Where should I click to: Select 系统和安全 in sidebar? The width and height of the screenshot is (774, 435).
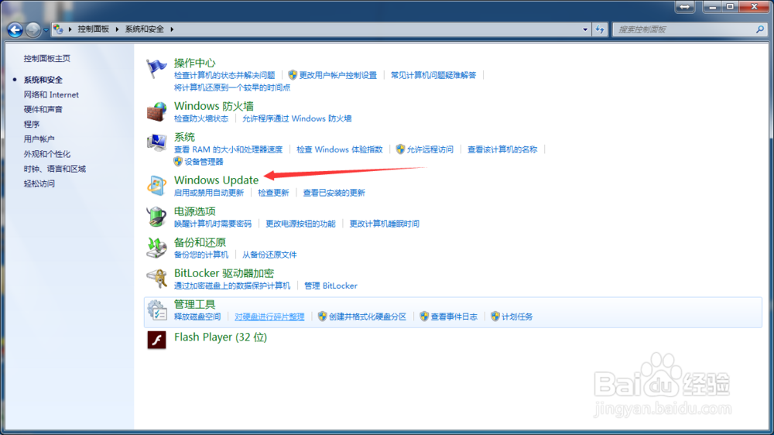[x=43, y=80]
